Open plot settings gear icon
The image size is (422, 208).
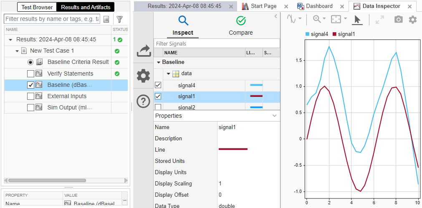pyautogui.click(x=412, y=20)
